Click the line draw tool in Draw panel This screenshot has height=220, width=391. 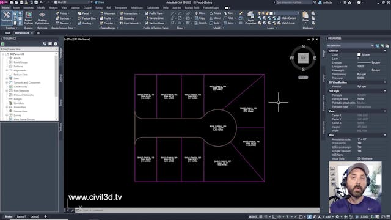tap(173, 13)
